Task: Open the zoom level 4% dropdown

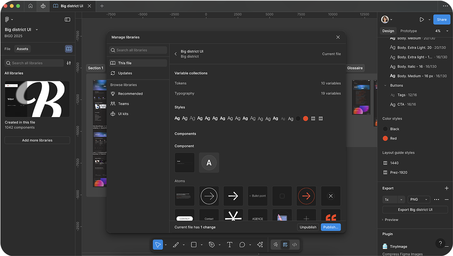Action: point(442,31)
